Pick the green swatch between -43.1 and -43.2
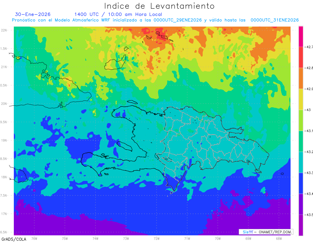The height and width of the screenshot is (242, 313). (301, 141)
